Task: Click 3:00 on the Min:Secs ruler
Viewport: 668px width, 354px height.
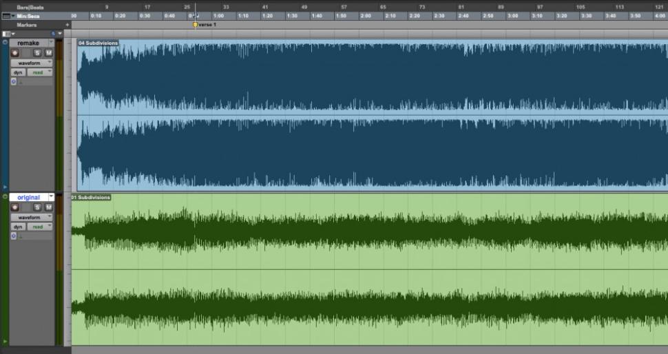Action: pyautogui.click(x=513, y=17)
